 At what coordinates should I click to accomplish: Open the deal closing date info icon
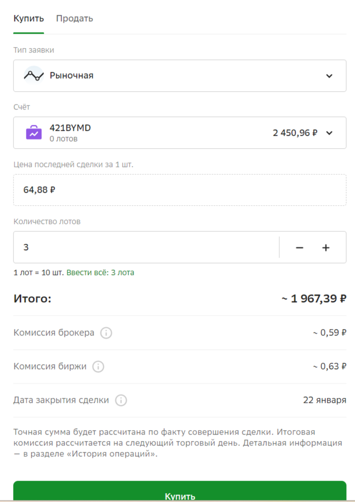pos(120,400)
